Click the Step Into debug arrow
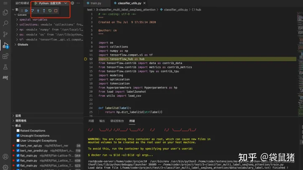The height and width of the screenshot is (170, 303). tap(38, 11)
